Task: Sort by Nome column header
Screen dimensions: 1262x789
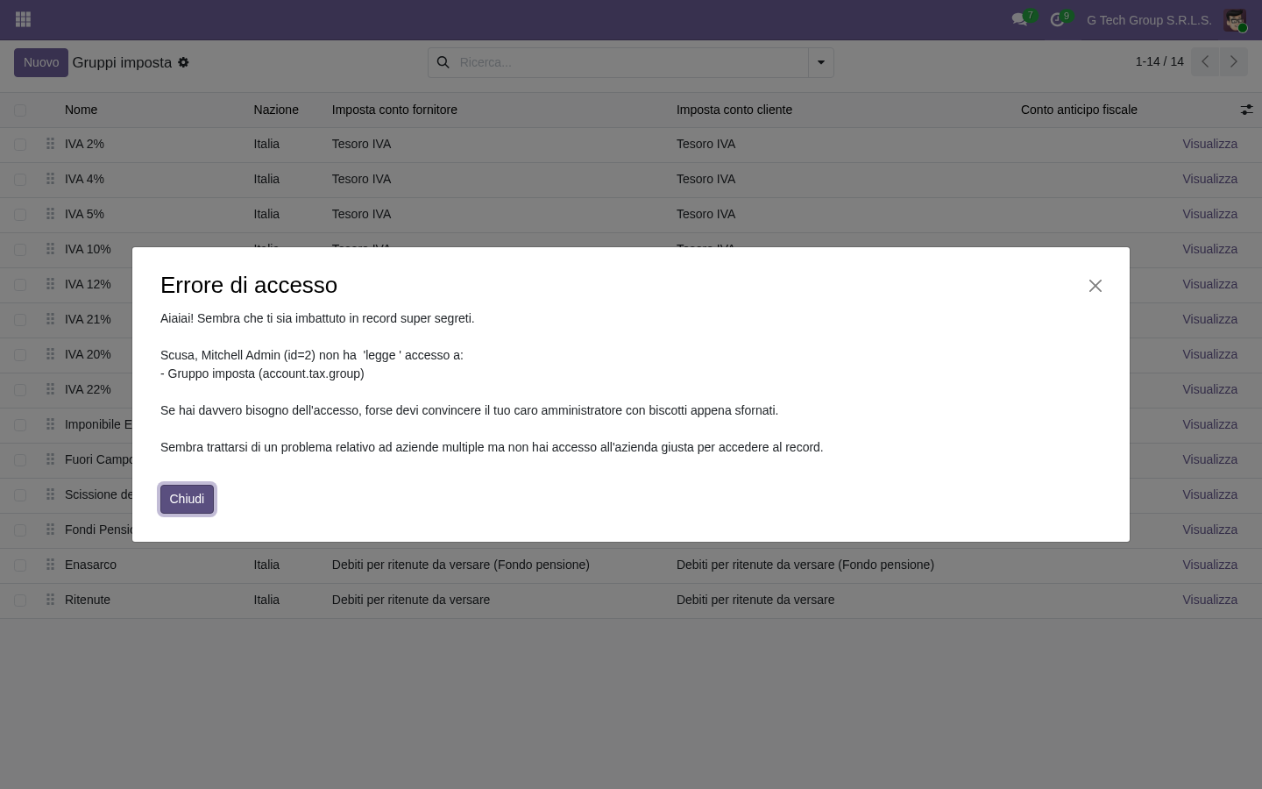Action: click(x=81, y=110)
